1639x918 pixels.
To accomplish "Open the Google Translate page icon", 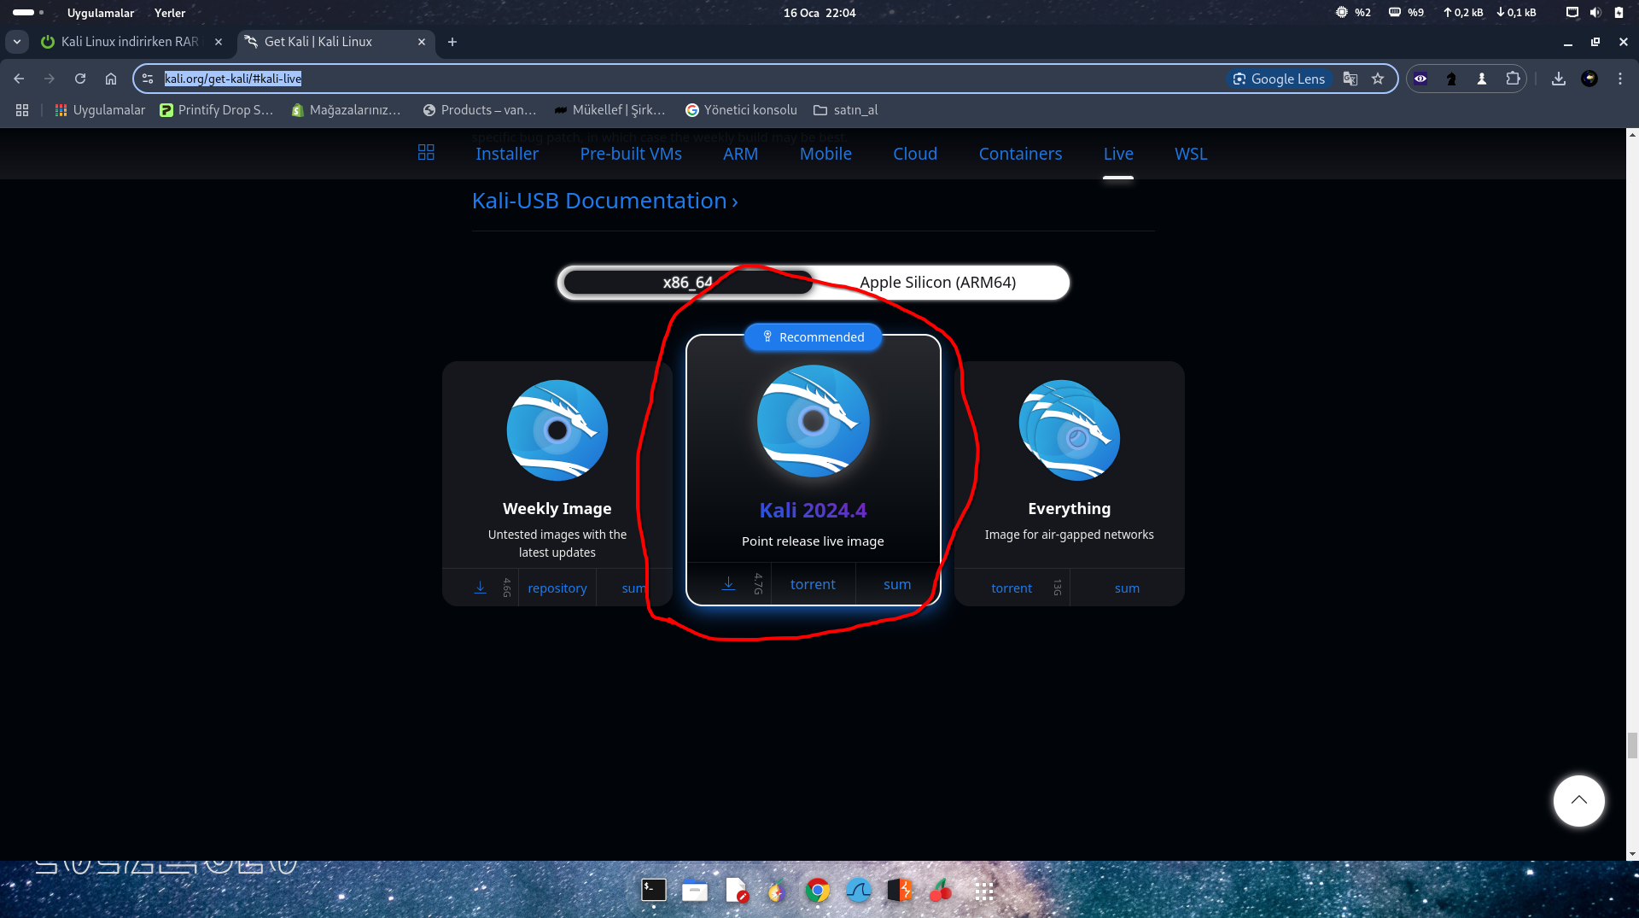I will coord(1350,79).
